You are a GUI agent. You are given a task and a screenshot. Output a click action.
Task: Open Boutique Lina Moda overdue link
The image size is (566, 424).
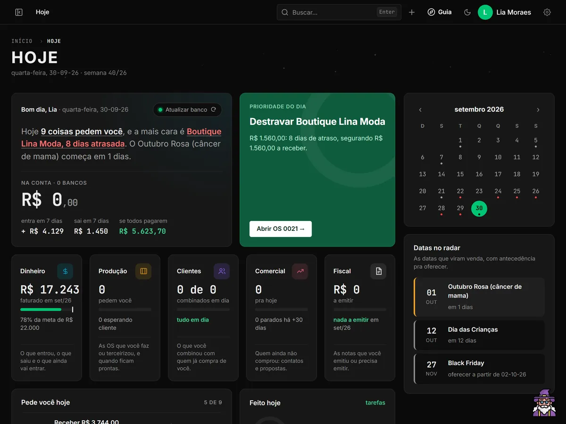click(x=121, y=138)
